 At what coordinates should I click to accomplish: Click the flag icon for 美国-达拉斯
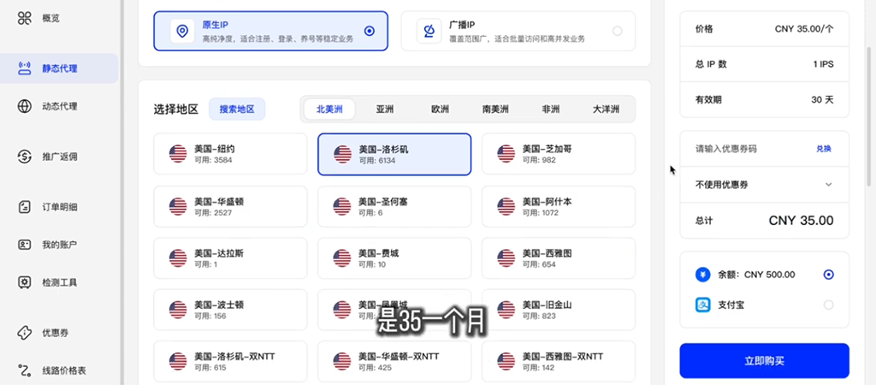[x=178, y=258]
